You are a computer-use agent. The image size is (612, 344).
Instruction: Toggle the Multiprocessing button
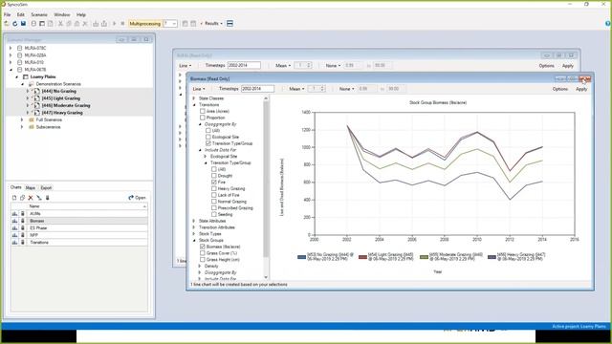144,24
